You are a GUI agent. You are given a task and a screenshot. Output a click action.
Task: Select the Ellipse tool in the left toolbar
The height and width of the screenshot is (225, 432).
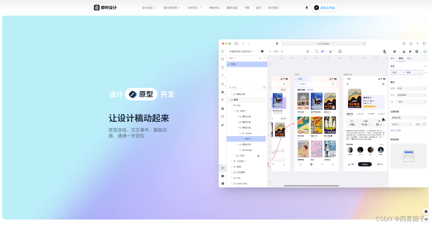(x=222, y=67)
